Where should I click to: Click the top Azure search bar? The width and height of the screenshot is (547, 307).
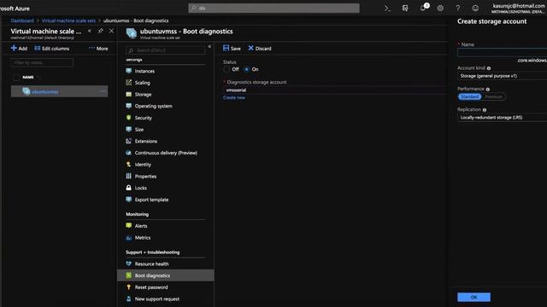point(273,8)
